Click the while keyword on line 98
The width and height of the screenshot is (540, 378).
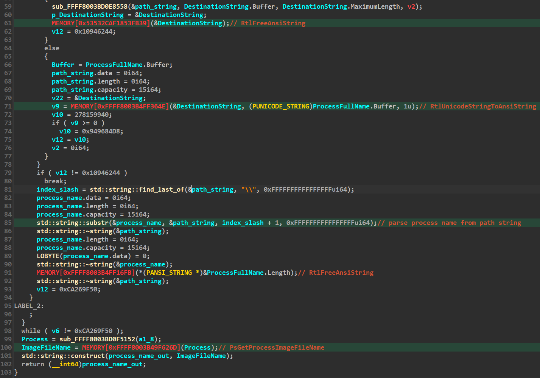(31, 331)
